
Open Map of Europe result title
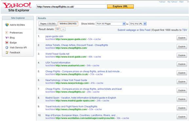pyautogui.click(x=82, y=115)
